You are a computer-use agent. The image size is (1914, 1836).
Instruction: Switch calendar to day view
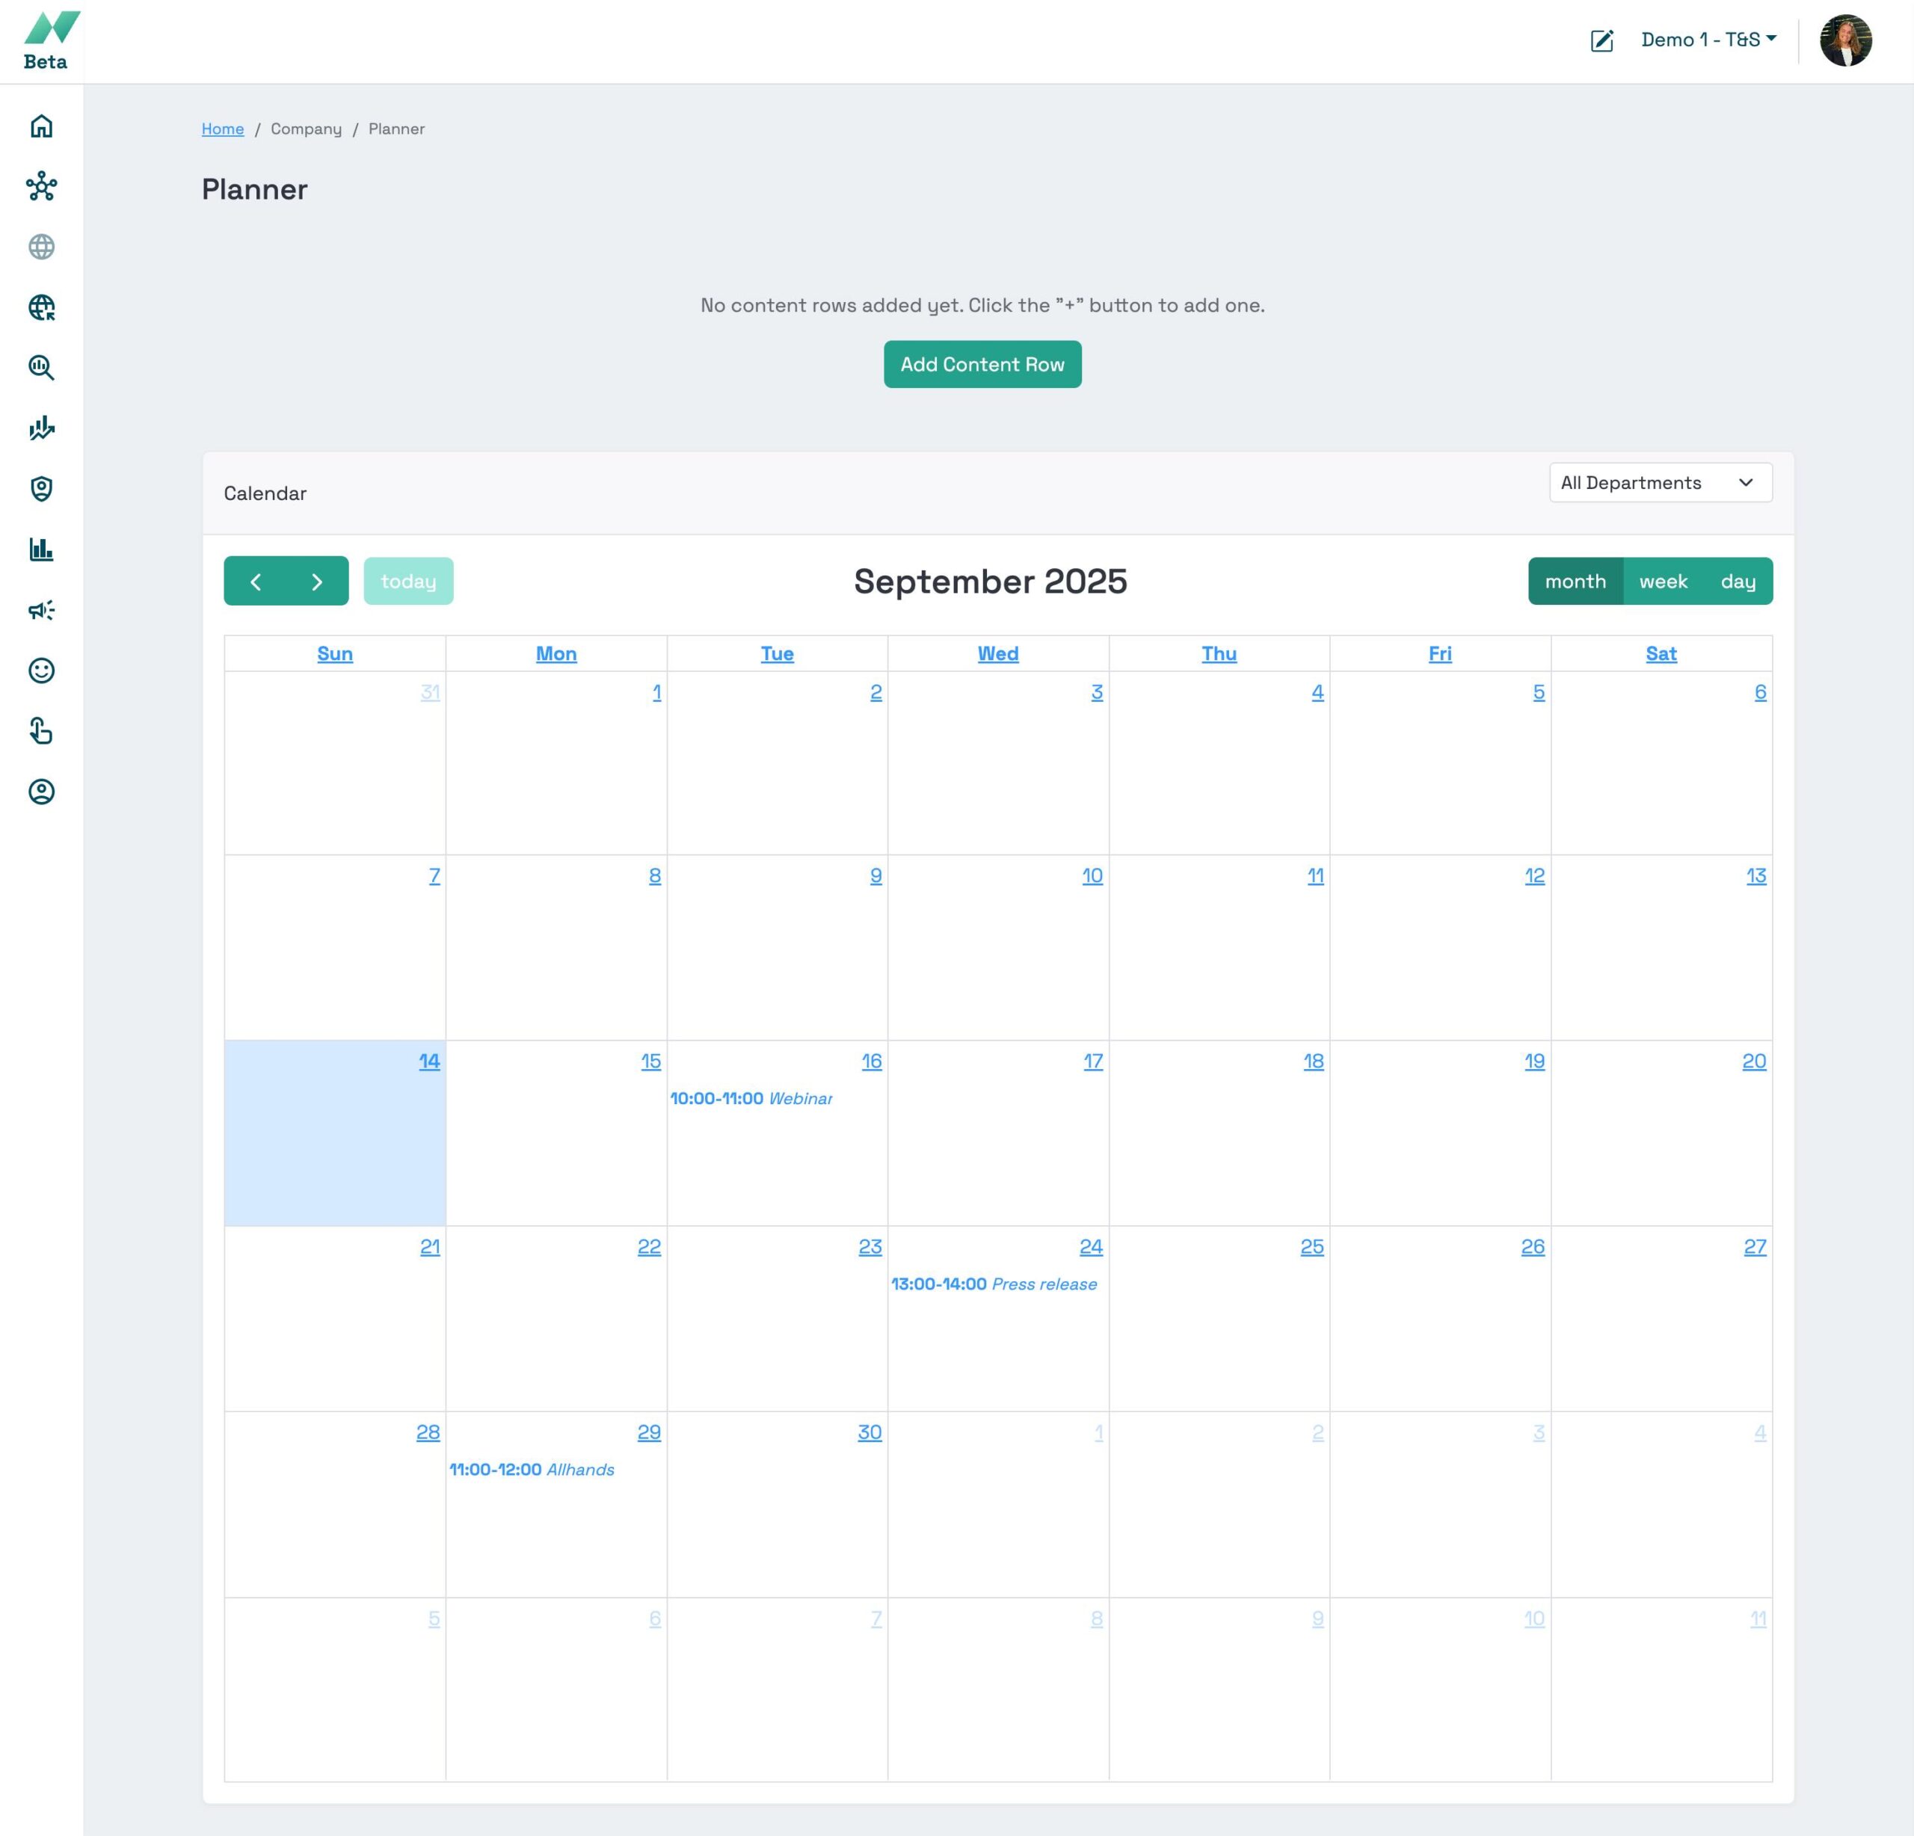pos(1738,581)
